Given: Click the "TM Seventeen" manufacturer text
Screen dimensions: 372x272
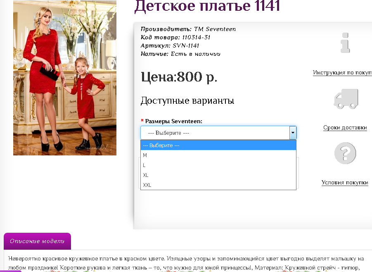Looking at the screenshot, I should 215,29.
